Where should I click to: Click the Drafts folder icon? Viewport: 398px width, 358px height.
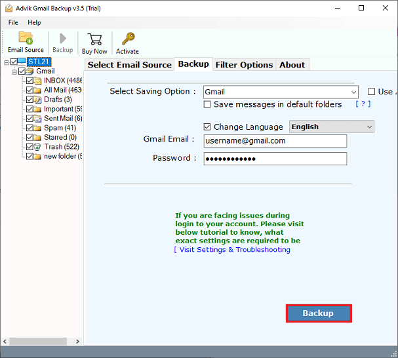click(x=37, y=100)
